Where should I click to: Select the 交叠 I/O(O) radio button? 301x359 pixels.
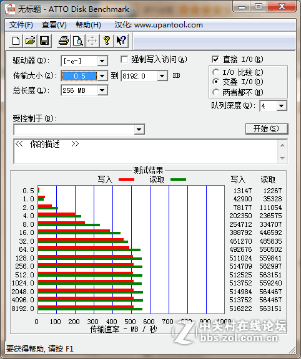pos(215,82)
